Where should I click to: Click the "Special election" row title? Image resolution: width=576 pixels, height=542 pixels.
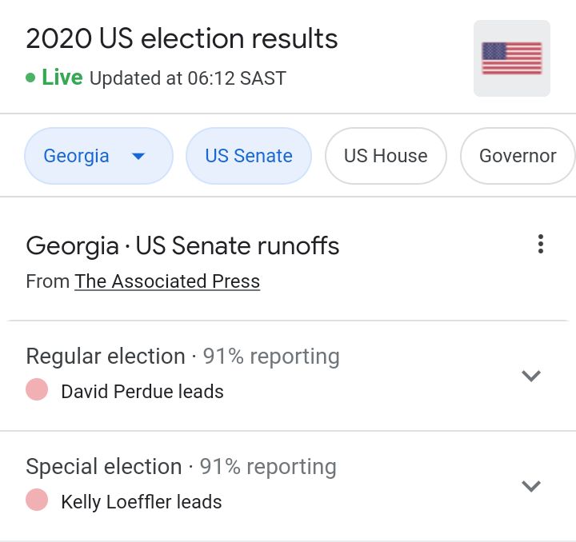click(104, 467)
